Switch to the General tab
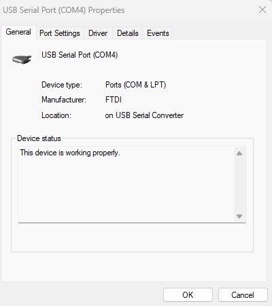Viewport: 272px width, 306px height. (x=18, y=32)
